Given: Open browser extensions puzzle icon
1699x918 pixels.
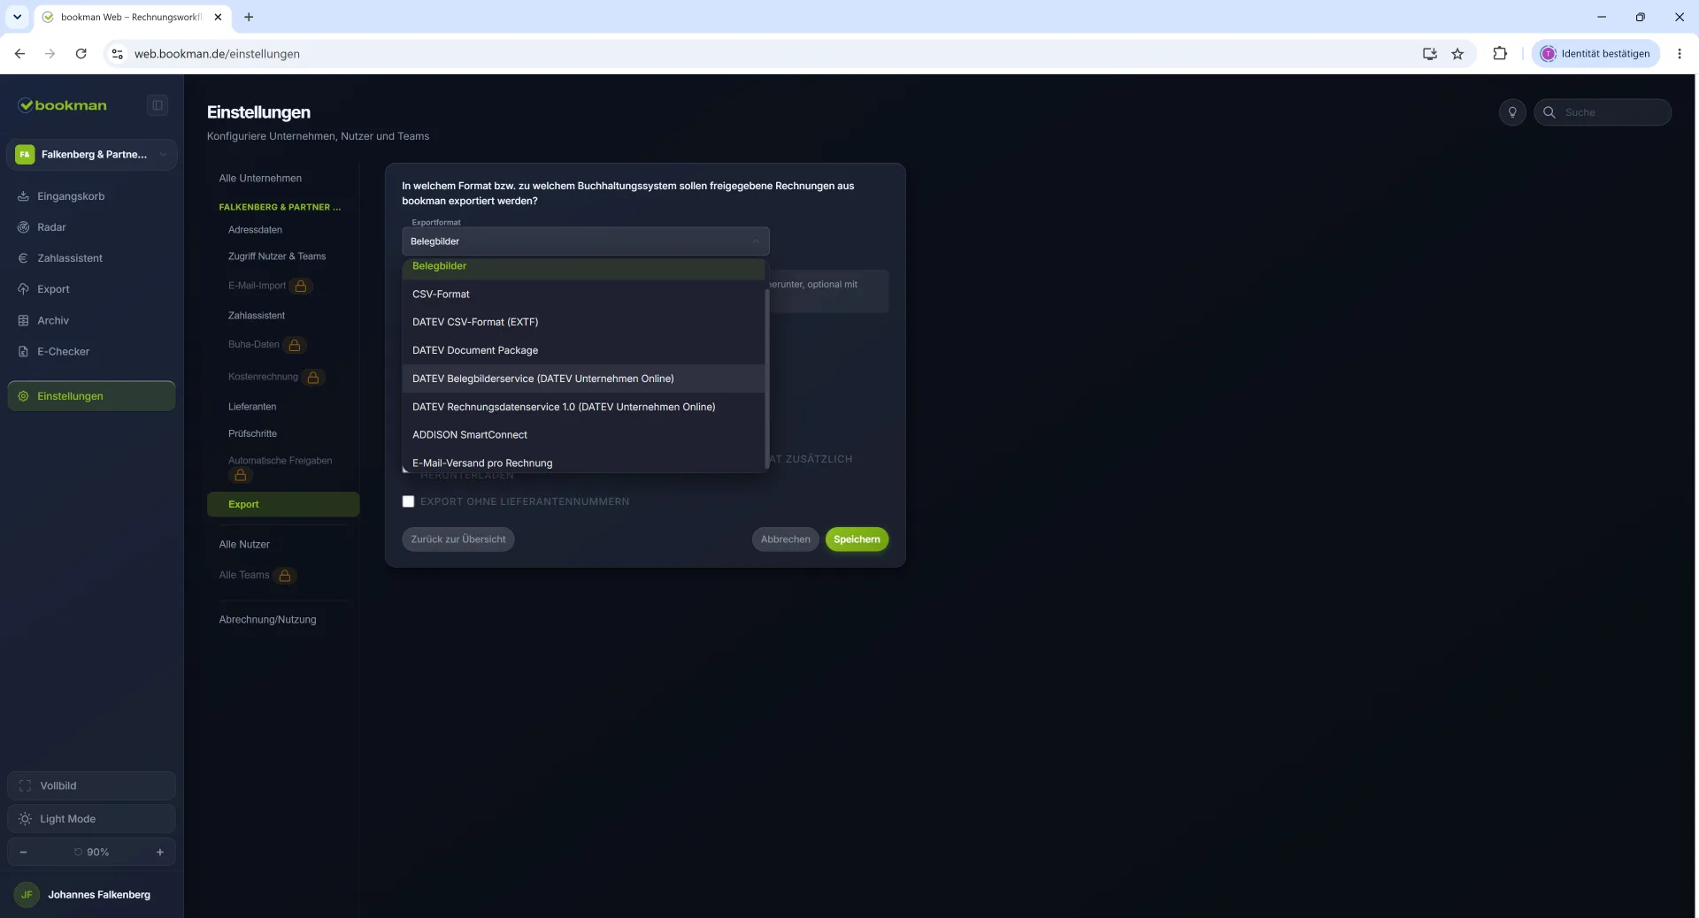Looking at the screenshot, I should point(1500,54).
